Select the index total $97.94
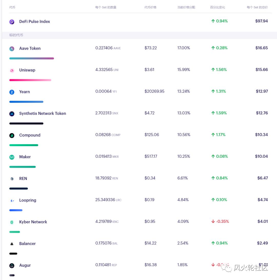 [x=261, y=21]
